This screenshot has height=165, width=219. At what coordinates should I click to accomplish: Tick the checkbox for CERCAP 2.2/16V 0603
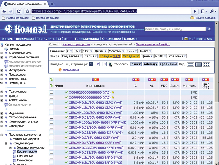[51, 137]
